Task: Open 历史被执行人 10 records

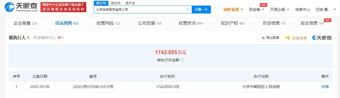Action: tap(49, 38)
